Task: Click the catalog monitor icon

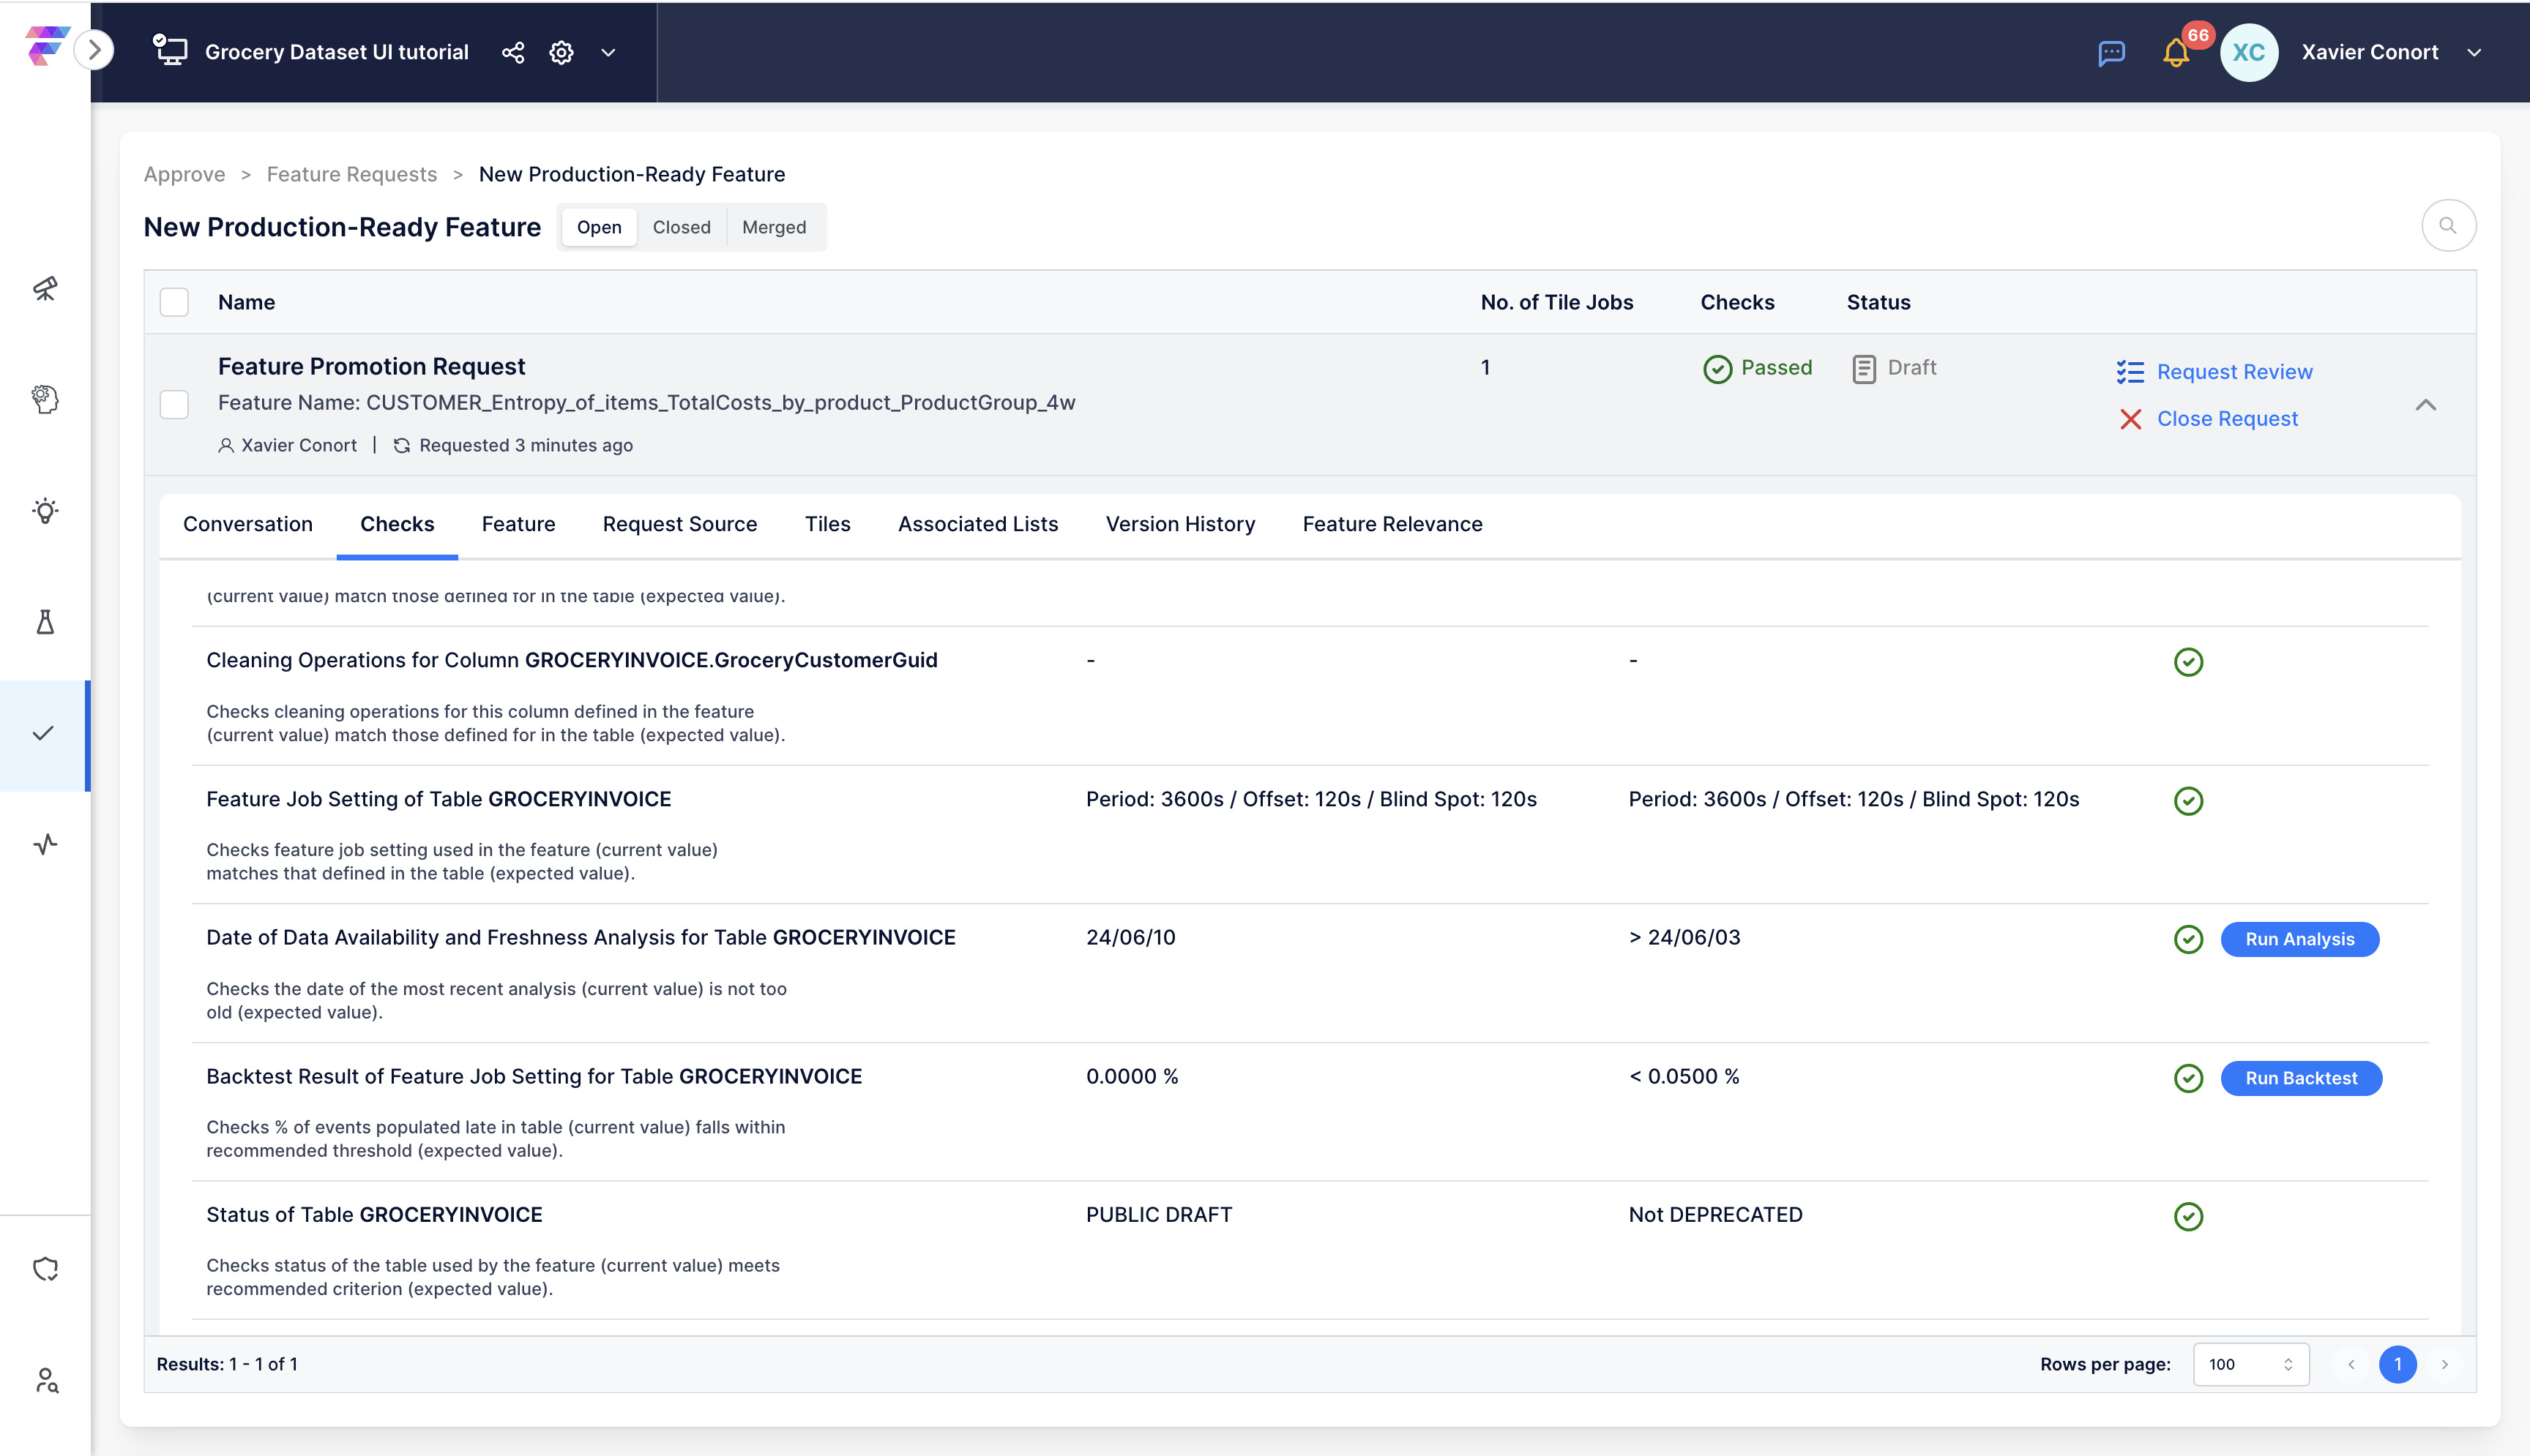Action: coord(170,50)
